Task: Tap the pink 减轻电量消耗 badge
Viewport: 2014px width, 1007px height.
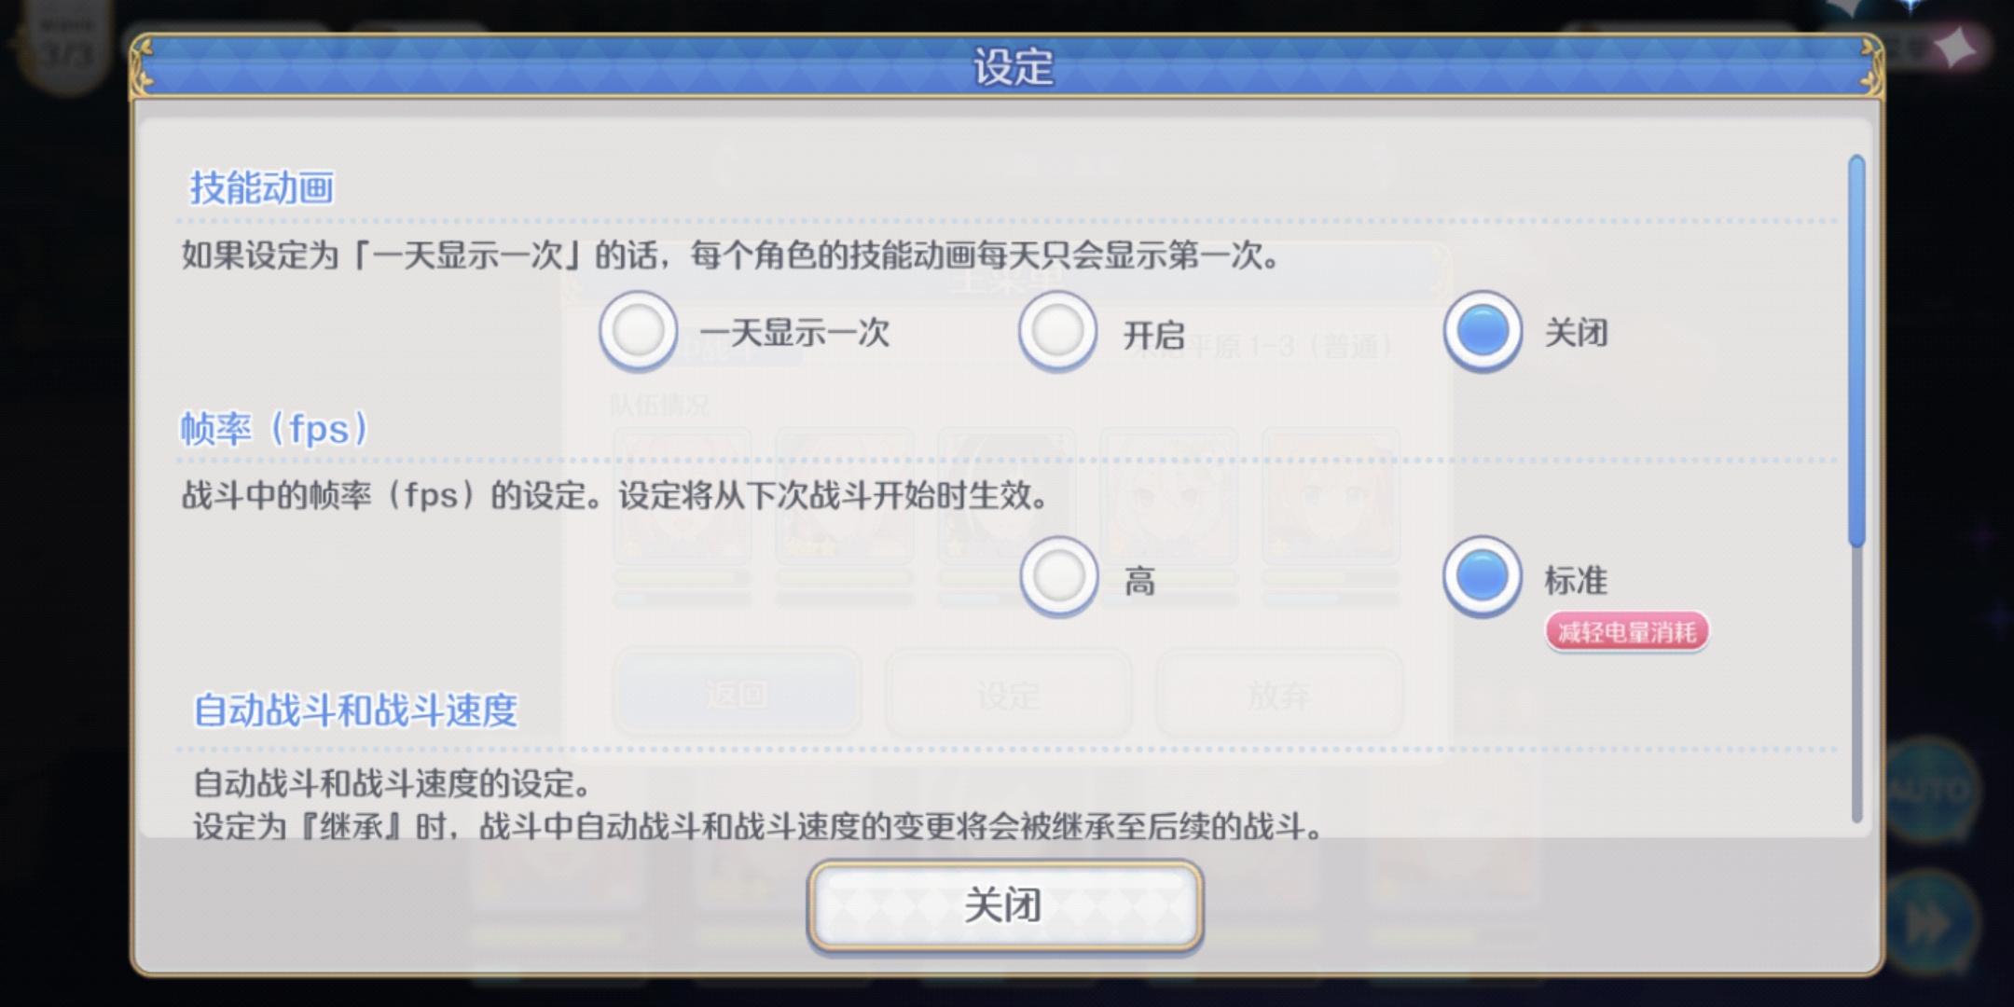Action: [1627, 632]
